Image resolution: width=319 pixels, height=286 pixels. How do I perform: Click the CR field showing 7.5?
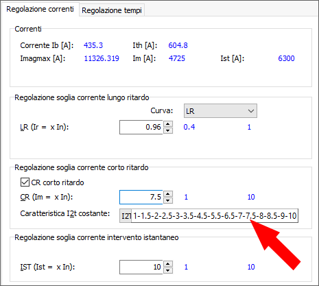point(141,197)
